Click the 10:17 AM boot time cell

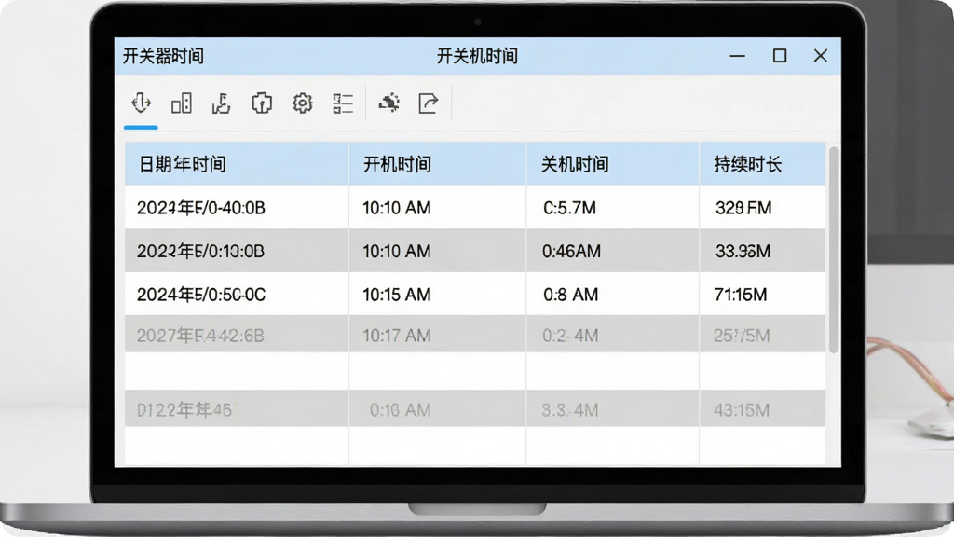pos(438,335)
